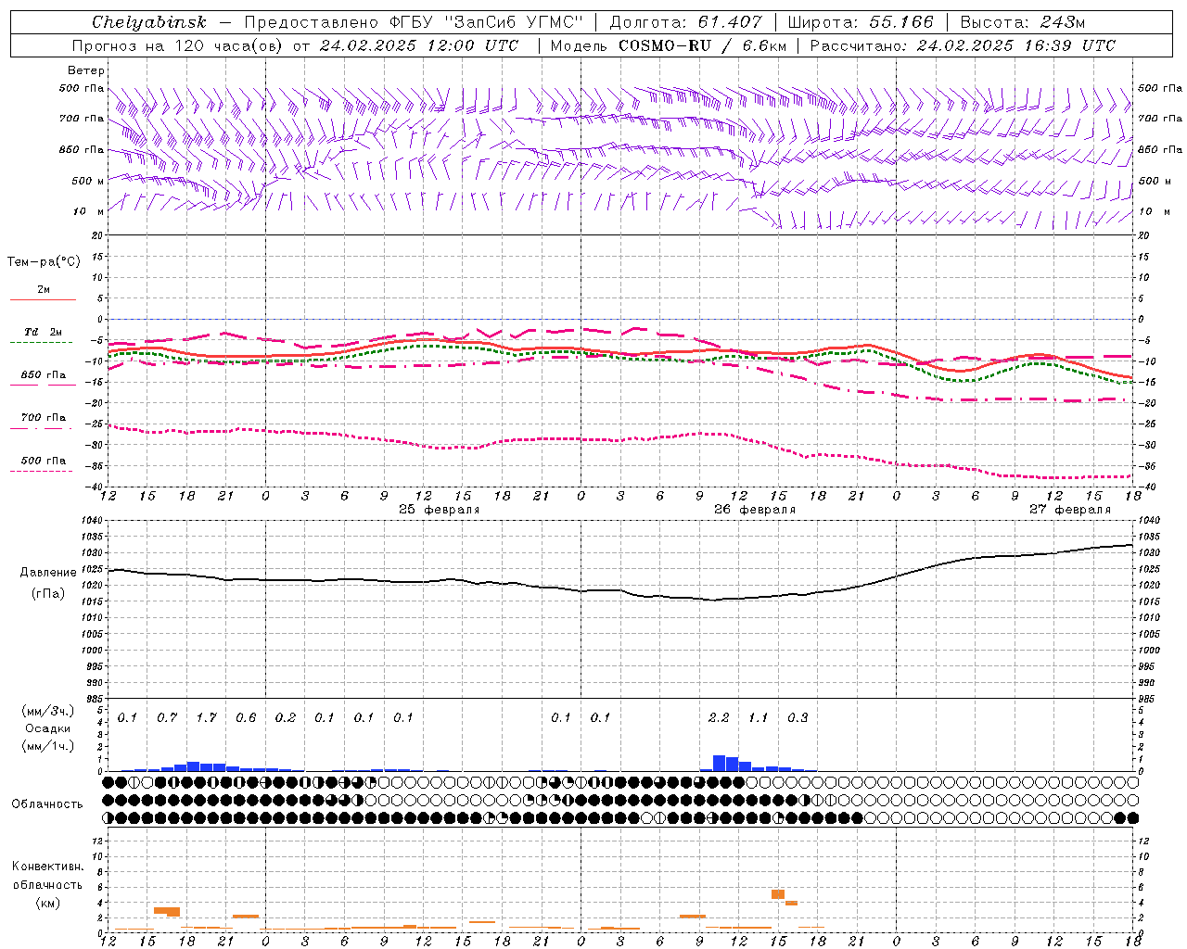Click the 3-hour precipitation value 0.6
The width and height of the screenshot is (1187, 949).
(x=246, y=717)
